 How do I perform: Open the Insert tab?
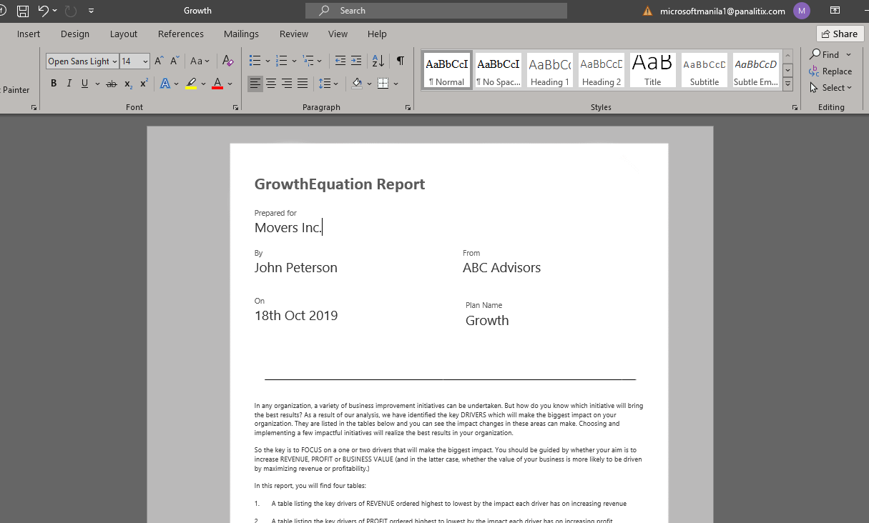pos(29,34)
